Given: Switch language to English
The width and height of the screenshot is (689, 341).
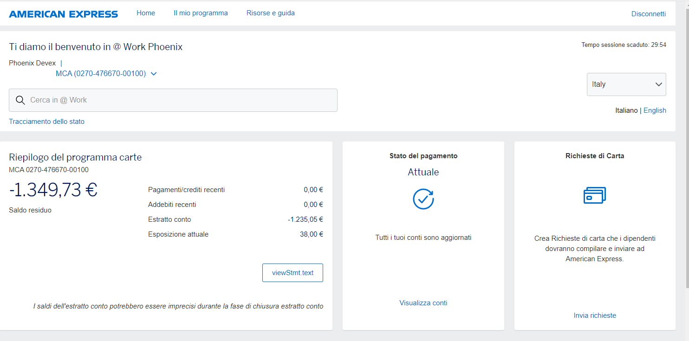Looking at the screenshot, I should click(655, 110).
